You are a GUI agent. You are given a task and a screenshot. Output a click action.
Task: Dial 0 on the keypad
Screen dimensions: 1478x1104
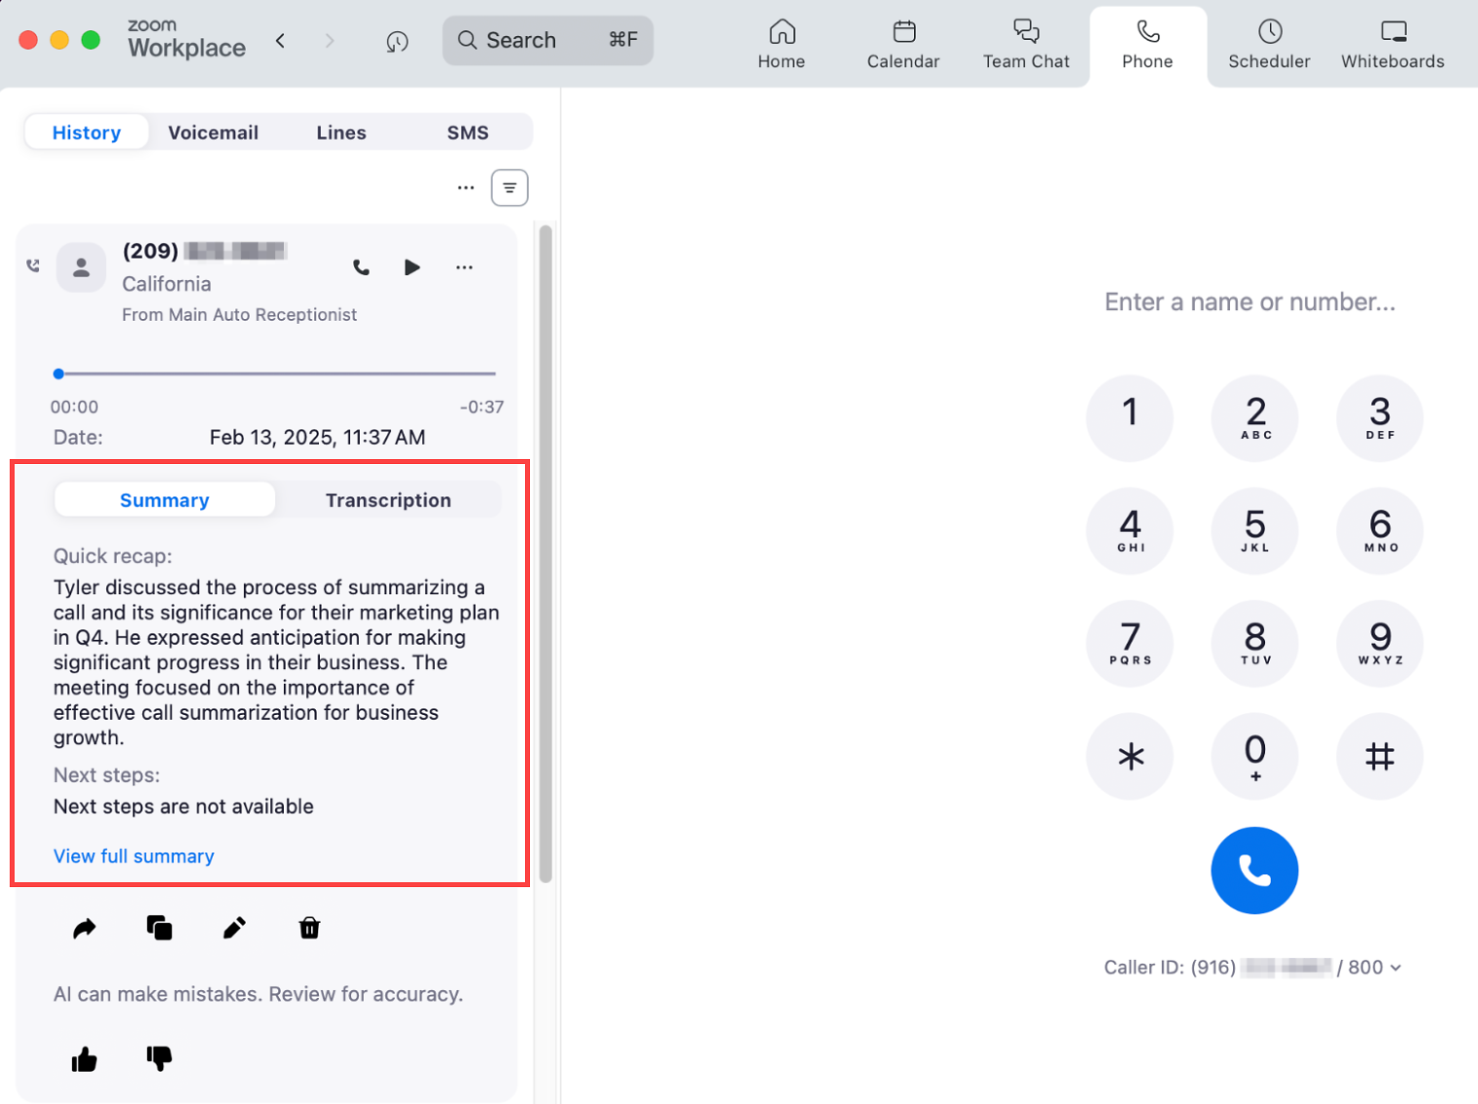pyautogui.click(x=1254, y=757)
